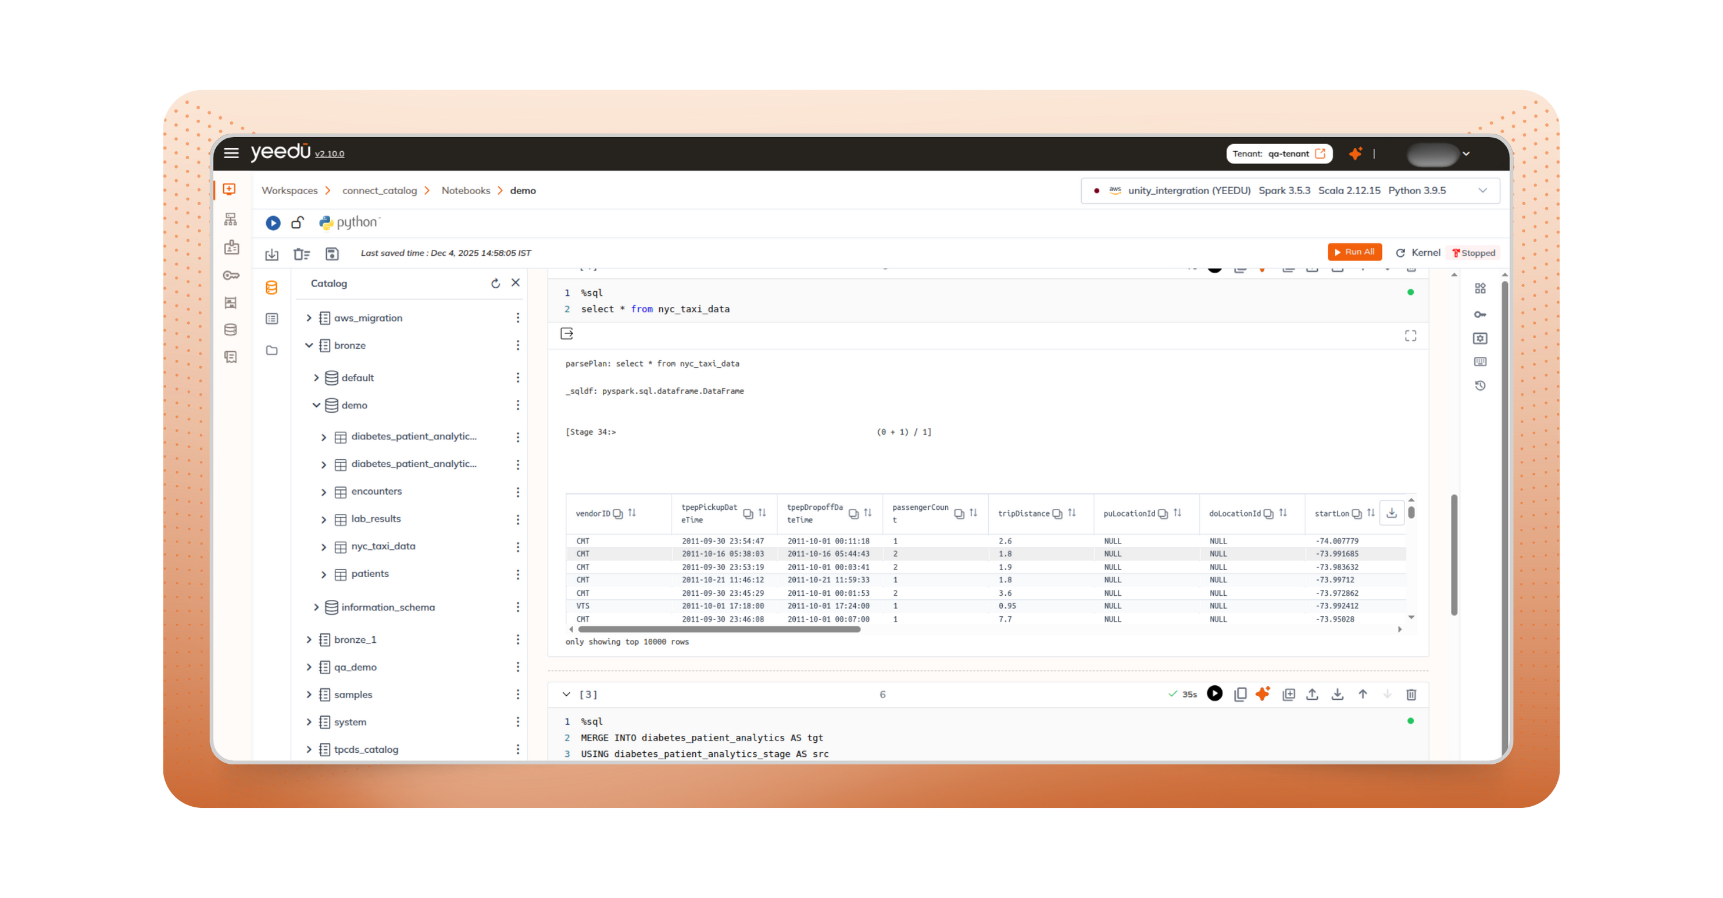Toggle fullscreen view of the SQL output
The image size is (1723, 898).
coord(1411,336)
